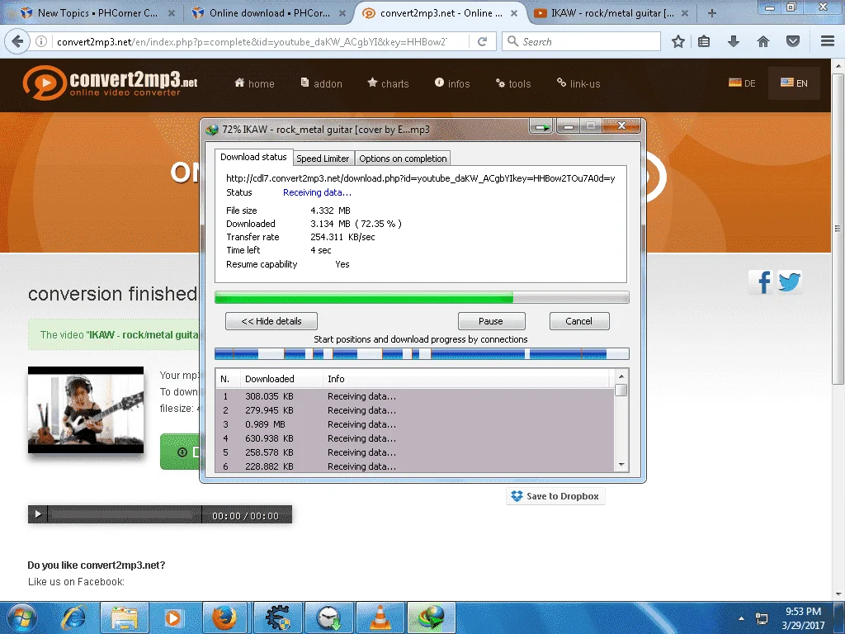Click the site info icon in address bar

pyautogui.click(x=41, y=41)
